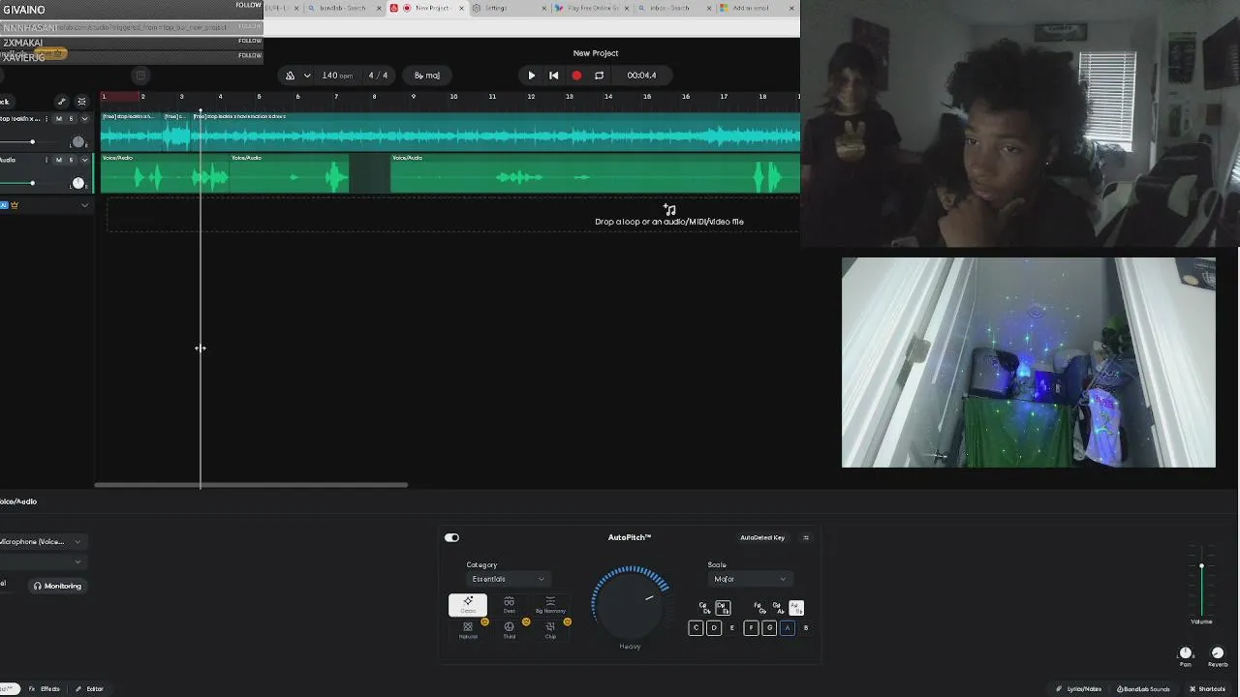This screenshot has width=1240, height=697.
Task: Toggle the B note key
Action: click(805, 628)
